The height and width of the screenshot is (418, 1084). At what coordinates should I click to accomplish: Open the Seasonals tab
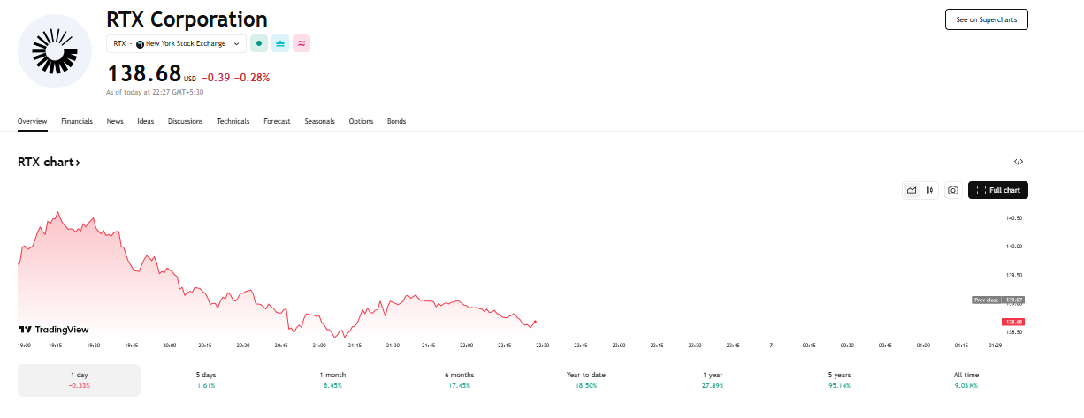(319, 121)
